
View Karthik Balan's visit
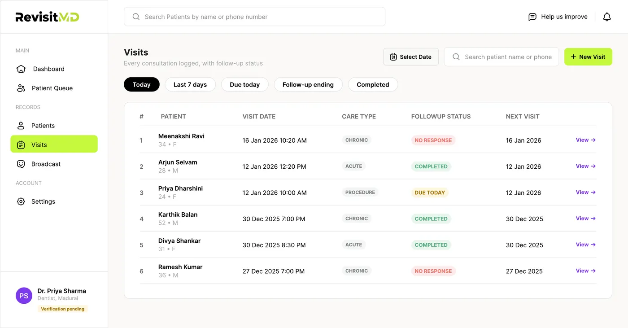tap(586, 219)
